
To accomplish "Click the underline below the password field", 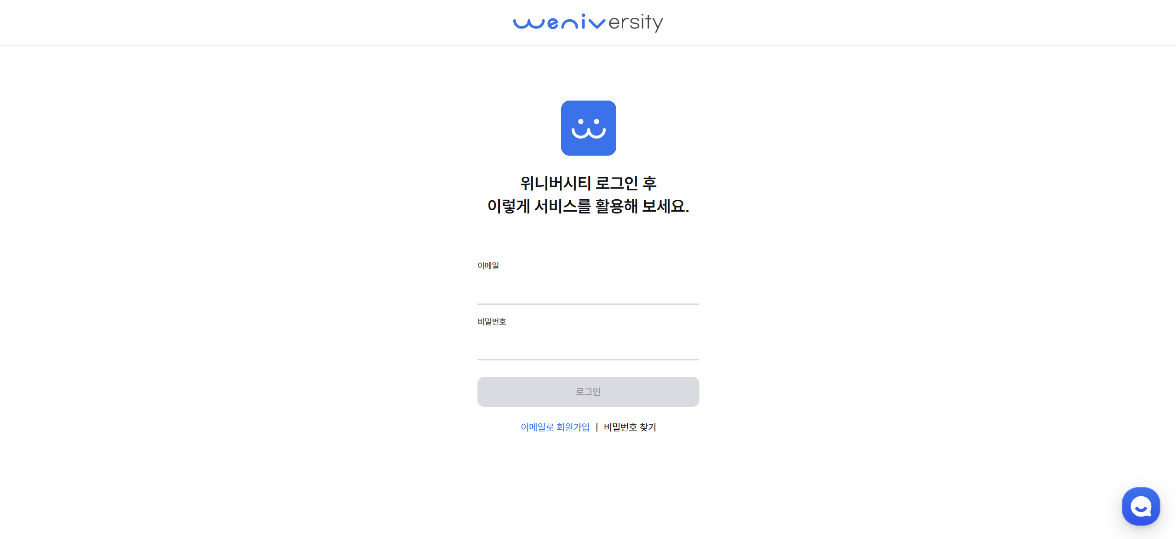I will pos(588,359).
